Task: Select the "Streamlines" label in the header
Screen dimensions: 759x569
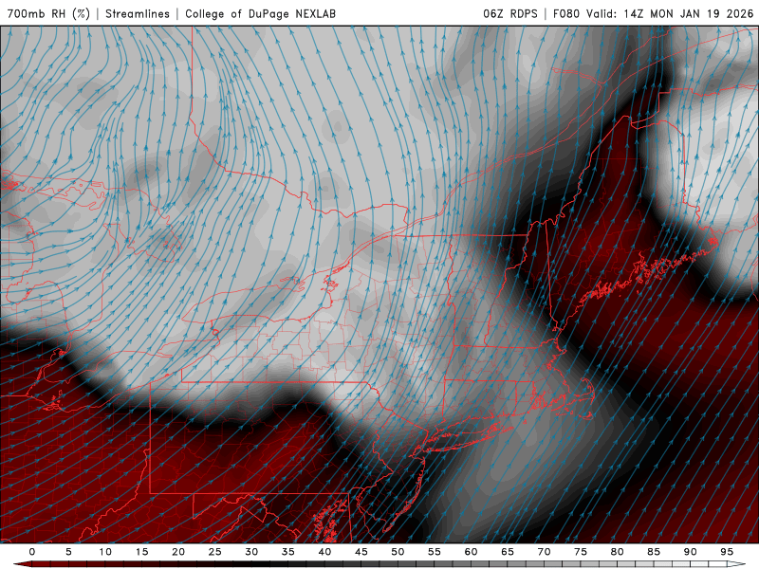Action: tap(138, 13)
